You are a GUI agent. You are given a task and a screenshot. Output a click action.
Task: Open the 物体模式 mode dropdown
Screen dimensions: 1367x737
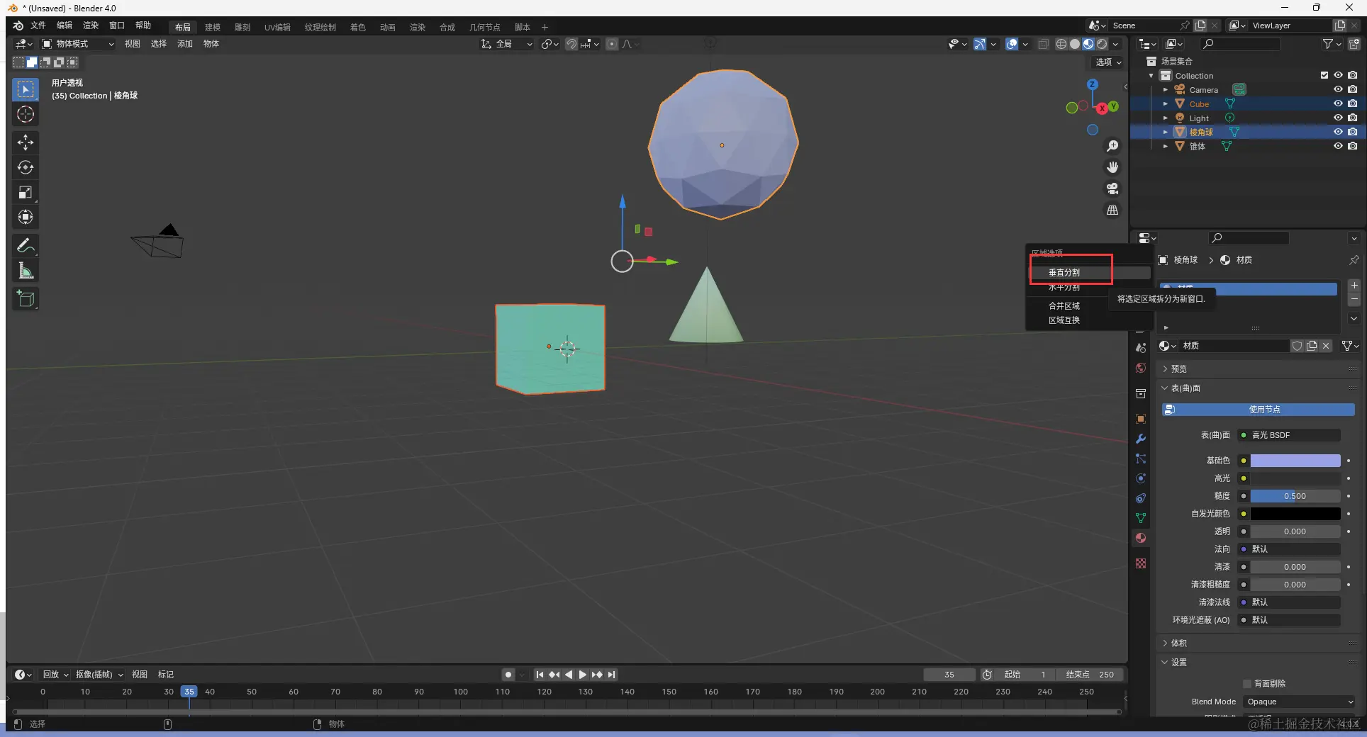tap(77, 44)
